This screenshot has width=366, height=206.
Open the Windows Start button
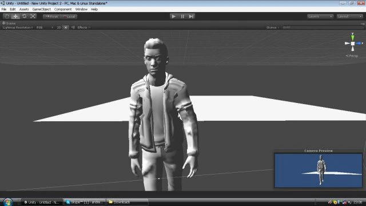[x=7, y=202]
